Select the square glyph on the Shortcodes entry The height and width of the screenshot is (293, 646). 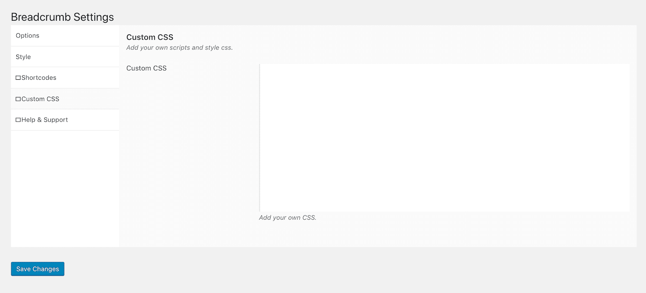[18, 78]
